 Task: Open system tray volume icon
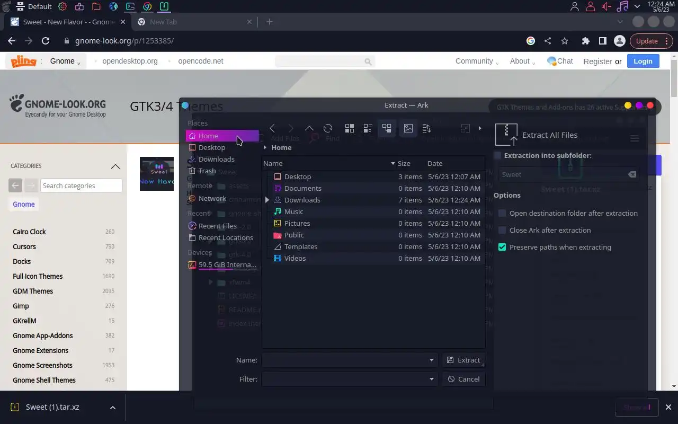point(606,6)
